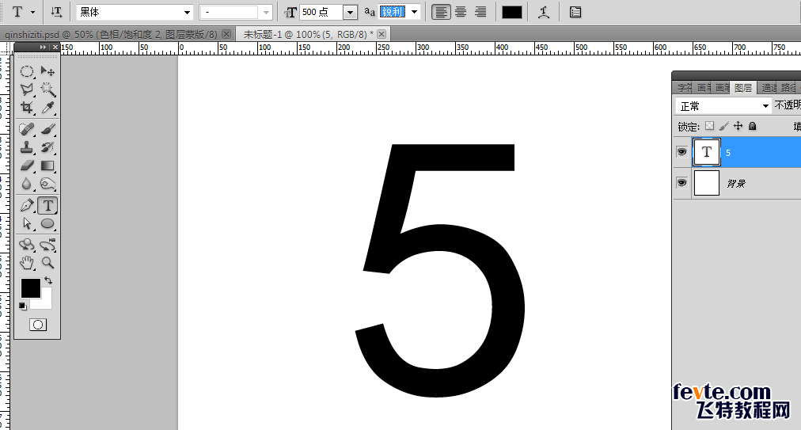Image resolution: width=801 pixels, height=430 pixels.
Task: Open the 正常 blend mode dropdown
Action: (723, 106)
